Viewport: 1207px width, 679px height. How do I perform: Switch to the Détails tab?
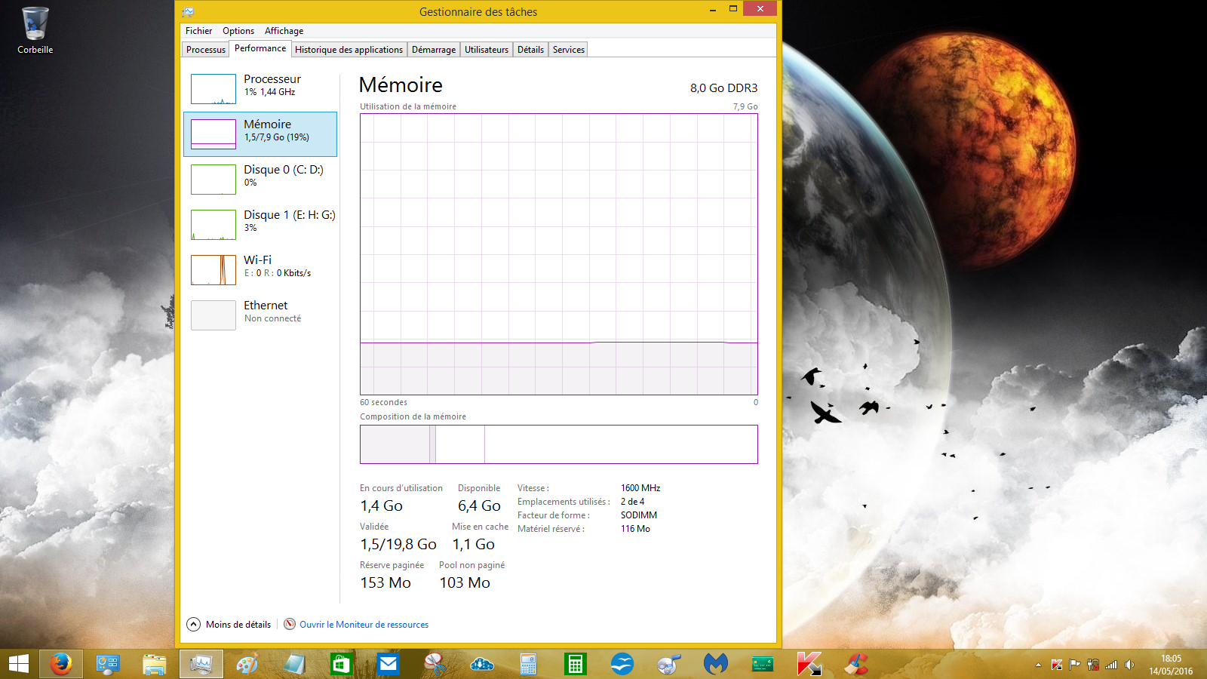pyautogui.click(x=530, y=50)
